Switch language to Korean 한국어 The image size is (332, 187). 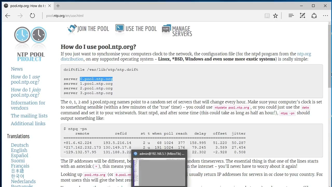pyautogui.click(x=17, y=176)
